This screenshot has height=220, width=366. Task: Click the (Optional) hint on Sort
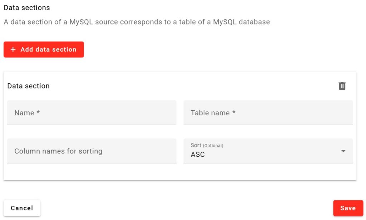click(x=213, y=146)
